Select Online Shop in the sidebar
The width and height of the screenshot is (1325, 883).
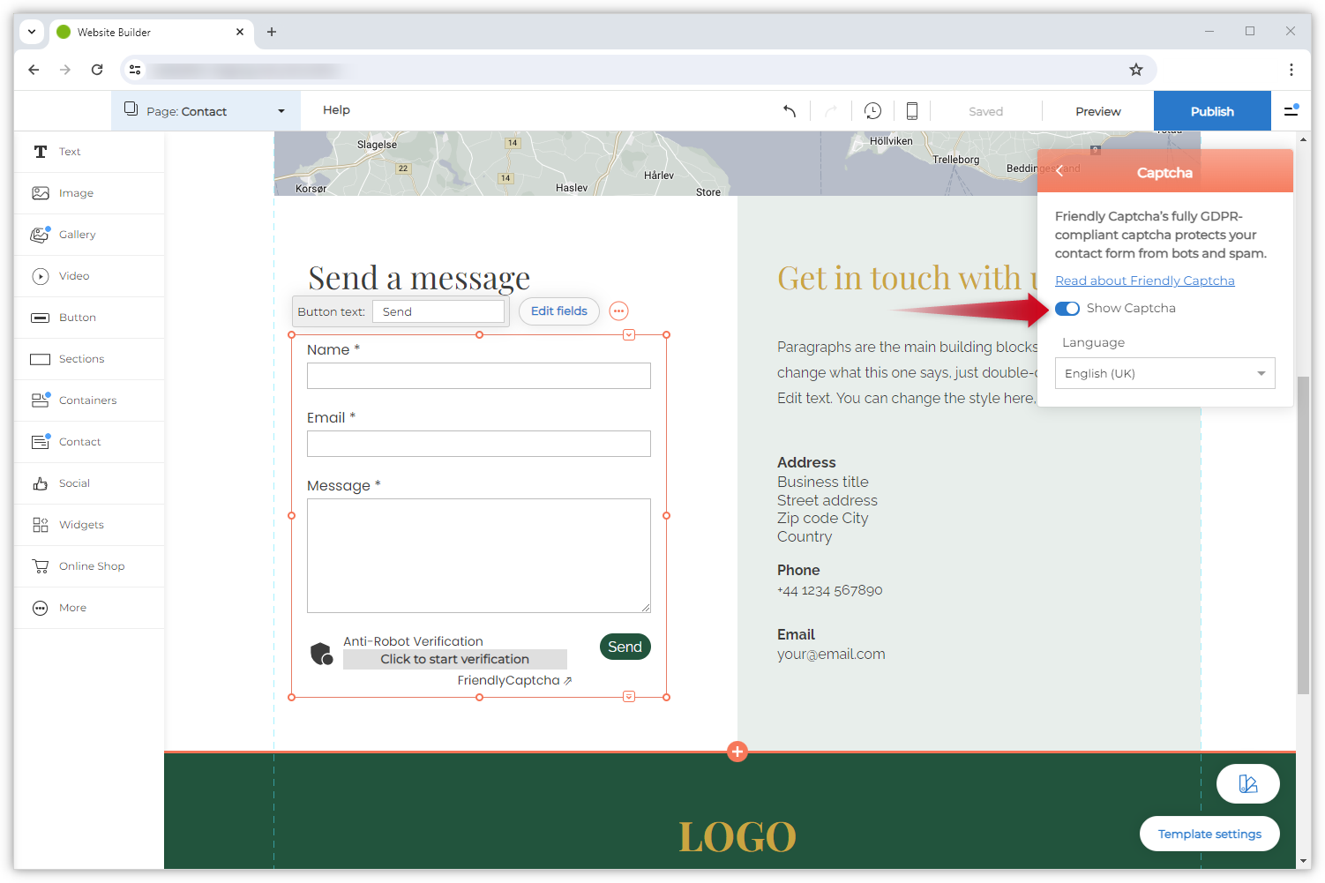coord(91,566)
